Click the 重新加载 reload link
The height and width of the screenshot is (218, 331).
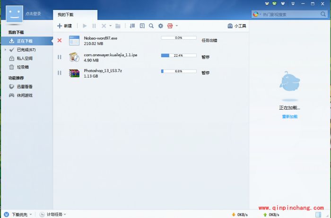pos(290,116)
